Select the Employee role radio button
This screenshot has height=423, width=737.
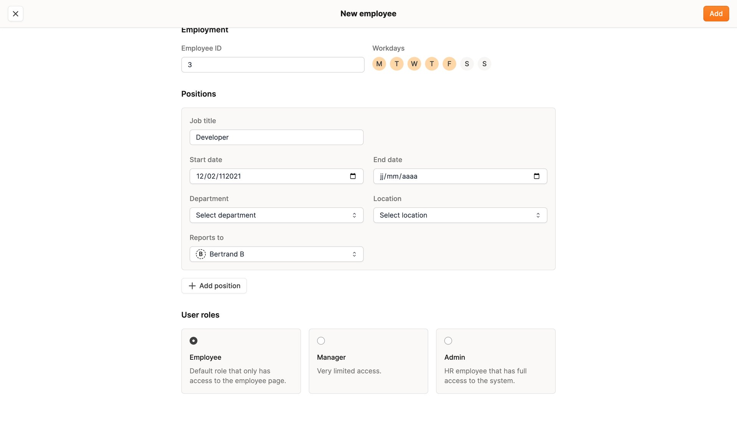(193, 341)
